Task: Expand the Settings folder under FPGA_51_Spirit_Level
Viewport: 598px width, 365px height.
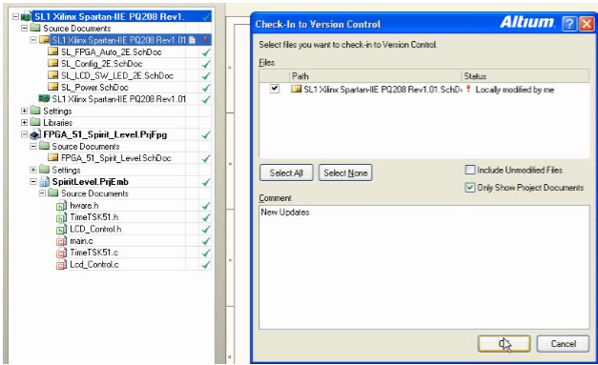Action: tap(33, 170)
